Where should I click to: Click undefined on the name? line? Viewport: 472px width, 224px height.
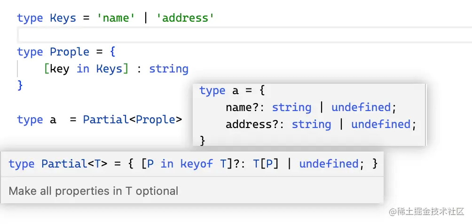361,107
